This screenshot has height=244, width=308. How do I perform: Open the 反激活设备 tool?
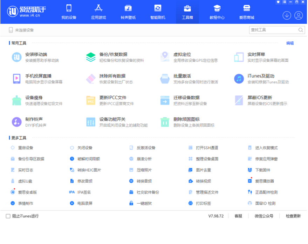point(143,148)
